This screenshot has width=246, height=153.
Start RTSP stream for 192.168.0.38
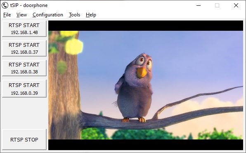coord(24,68)
